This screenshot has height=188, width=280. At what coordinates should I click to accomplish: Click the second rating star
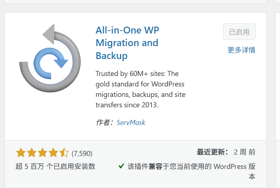pos(31,153)
